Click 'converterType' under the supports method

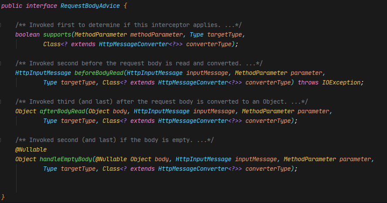coord(209,44)
